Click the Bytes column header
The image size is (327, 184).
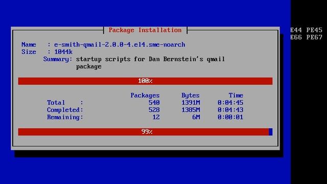[191, 96]
